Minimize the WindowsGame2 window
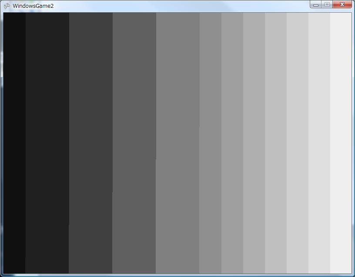This screenshot has height=277, width=355. (x=315, y=4)
